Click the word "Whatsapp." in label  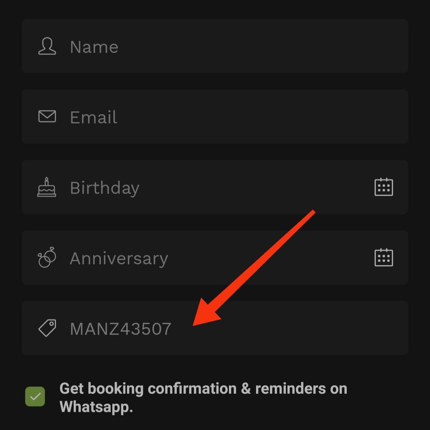pos(96,407)
